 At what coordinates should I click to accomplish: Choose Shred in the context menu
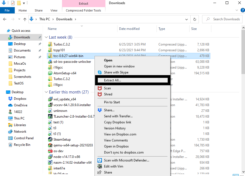tap(108, 94)
